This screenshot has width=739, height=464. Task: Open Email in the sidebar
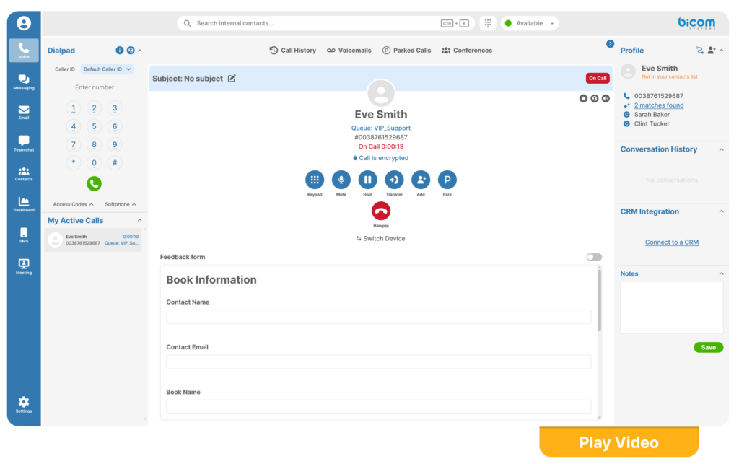click(24, 113)
